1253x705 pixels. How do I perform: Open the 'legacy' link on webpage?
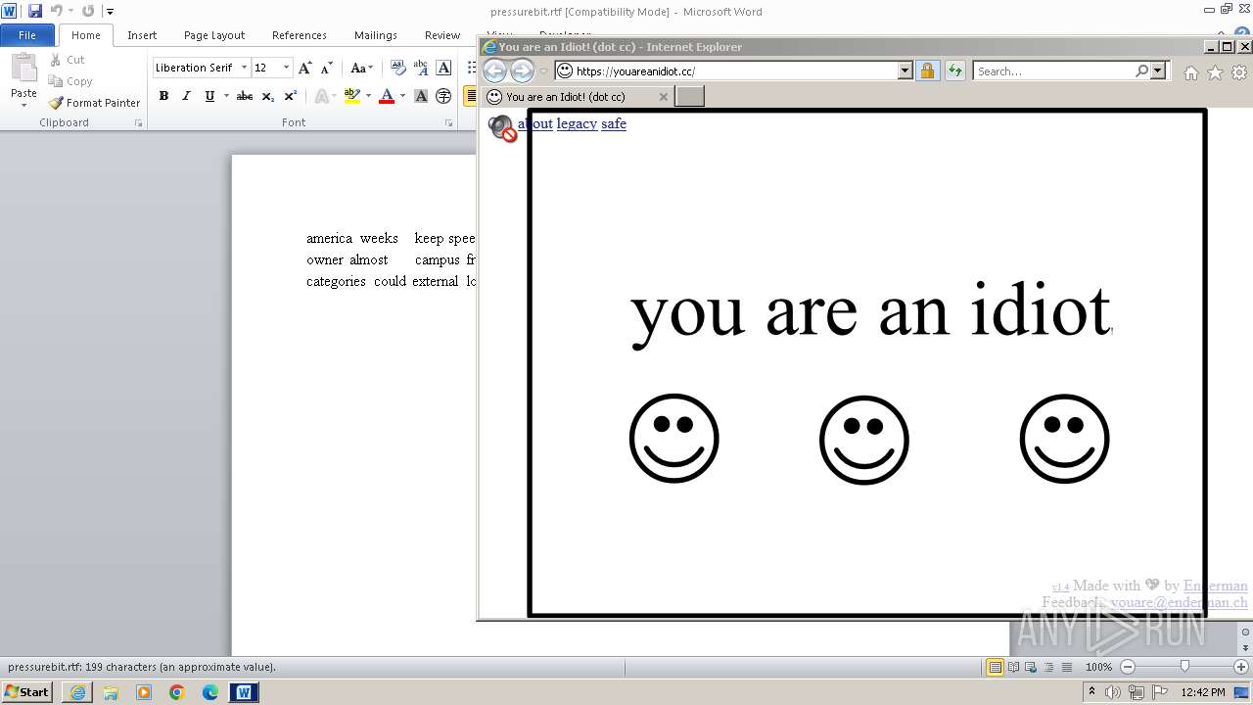[x=577, y=123]
